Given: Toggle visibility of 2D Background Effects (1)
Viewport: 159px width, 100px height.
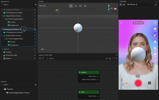Looking at the screenshot, I should click(35, 29).
